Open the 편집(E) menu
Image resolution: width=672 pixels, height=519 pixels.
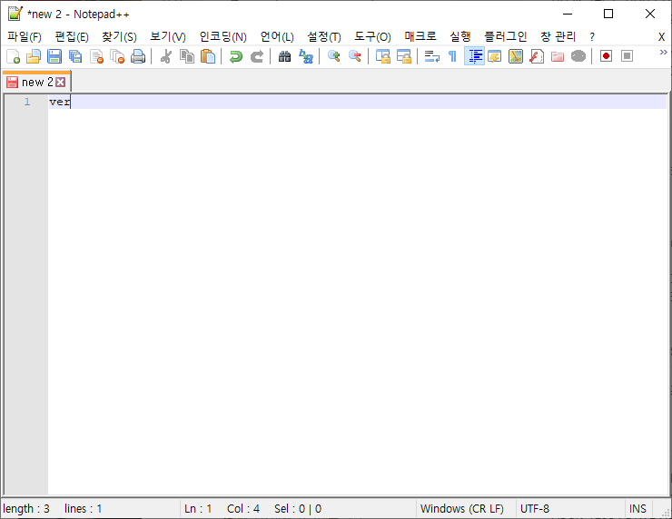click(x=72, y=37)
